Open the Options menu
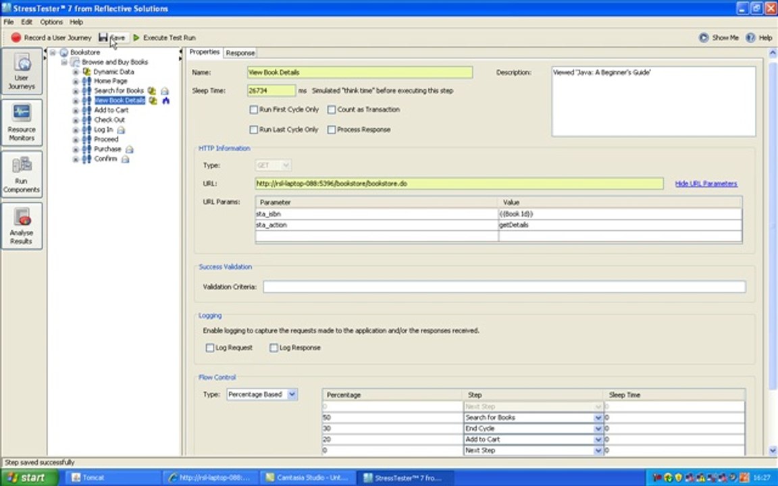Viewport: 778px width, 486px height. pyautogui.click(x=51, y=22)
